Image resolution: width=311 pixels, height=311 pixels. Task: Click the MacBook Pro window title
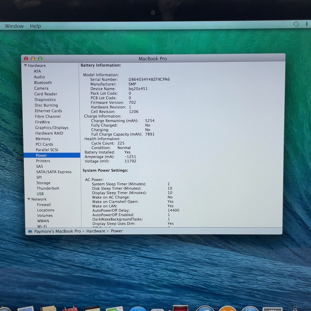click(x=153, y=59)
